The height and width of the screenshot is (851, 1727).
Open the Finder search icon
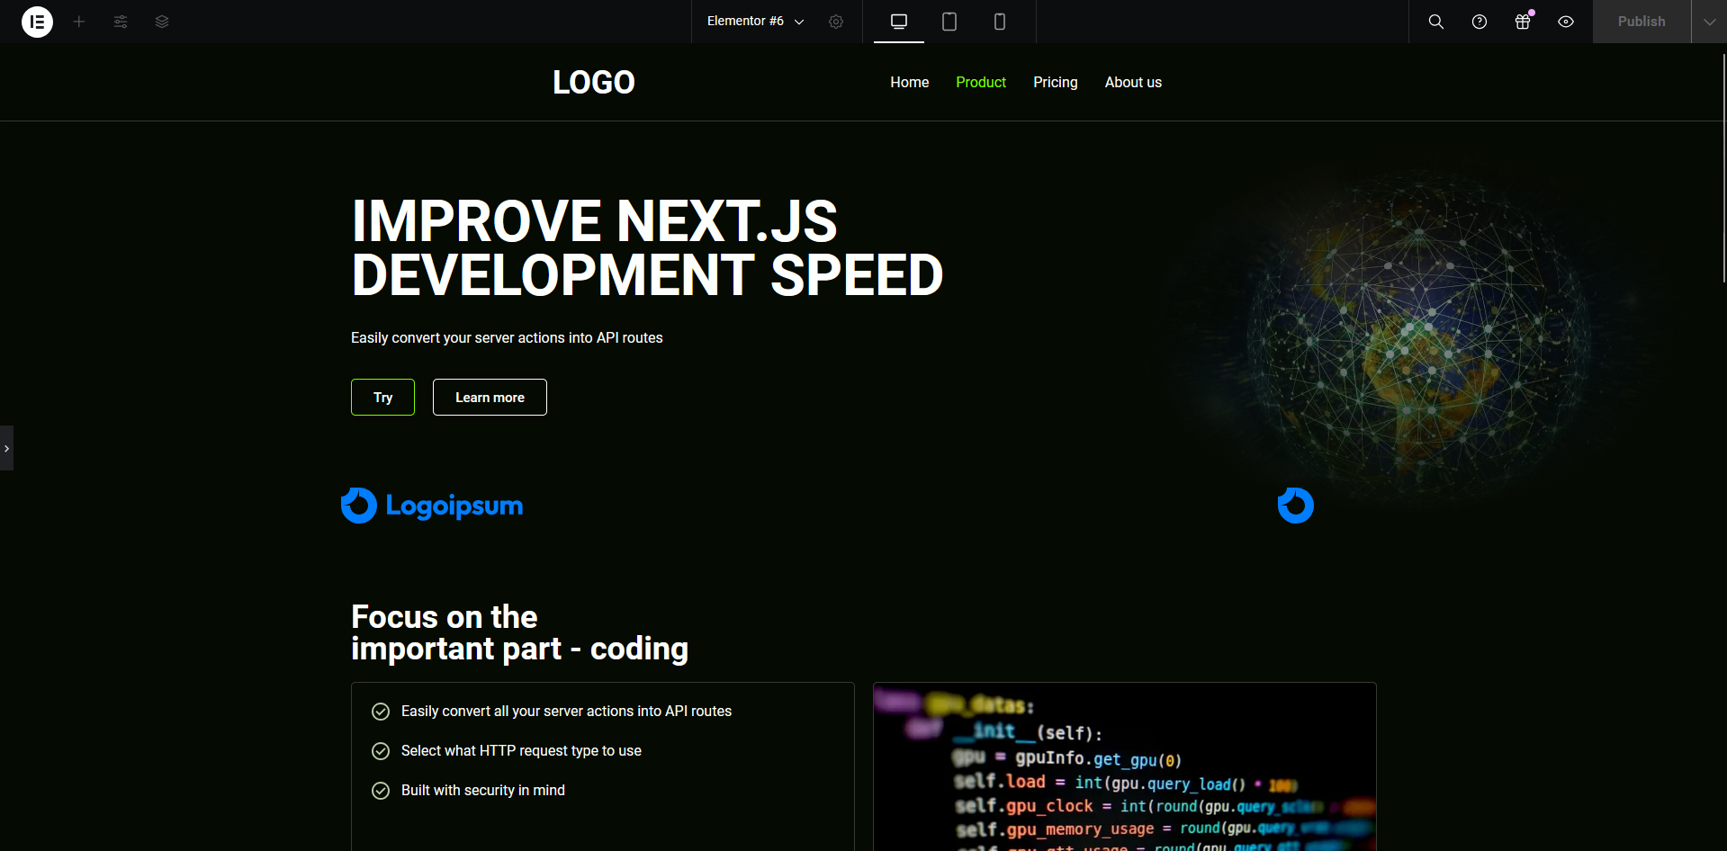click(x=1436, y=22)
